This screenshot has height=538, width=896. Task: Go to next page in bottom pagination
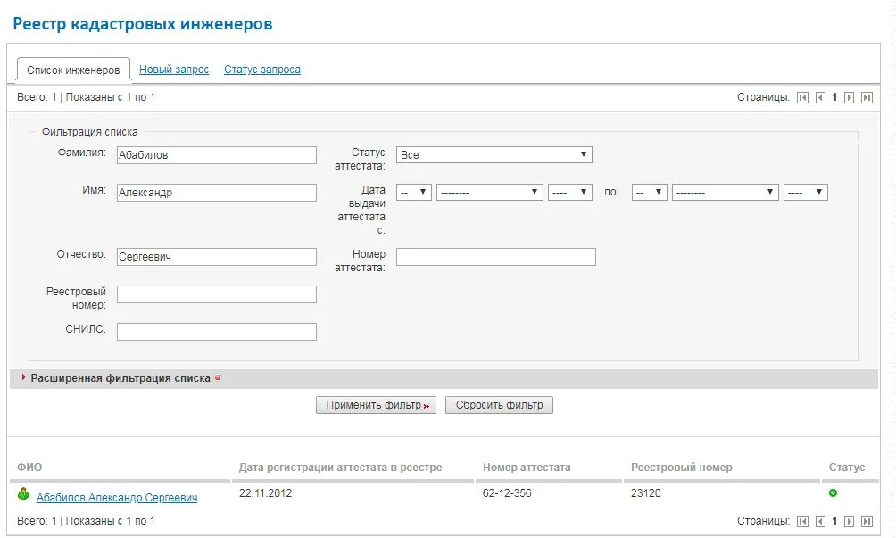[849, 521]
